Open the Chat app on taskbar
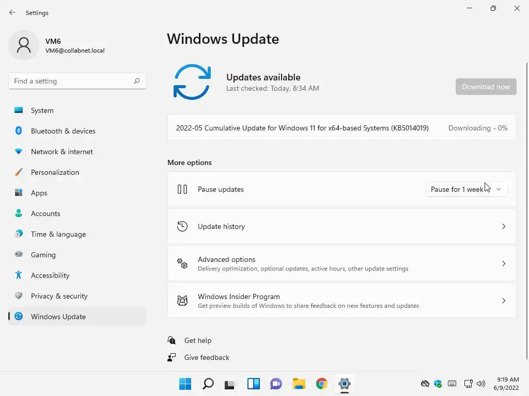The width and height of the screenshot is (529, 396). (x=276, y=384)
